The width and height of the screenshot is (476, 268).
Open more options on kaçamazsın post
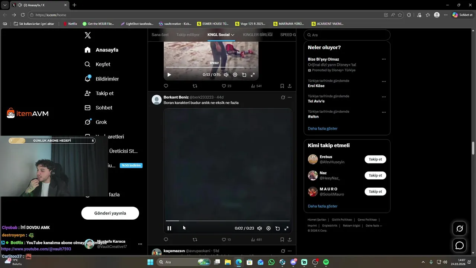(290, 251)
